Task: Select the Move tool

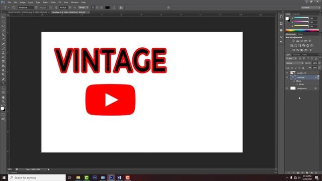Action: pos(3,17)
